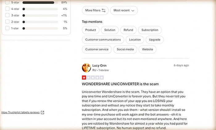Viewport: 216px width, 130px height.
Task: Select the Solution mention chip
Action: point(110,30)
